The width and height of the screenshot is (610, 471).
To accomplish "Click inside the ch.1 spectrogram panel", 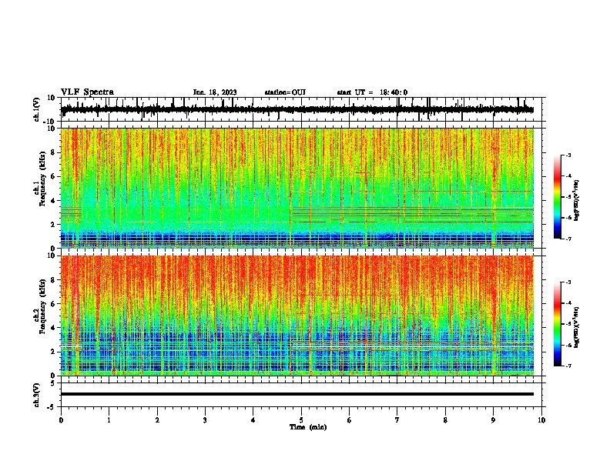I will [x=297, y=188].
